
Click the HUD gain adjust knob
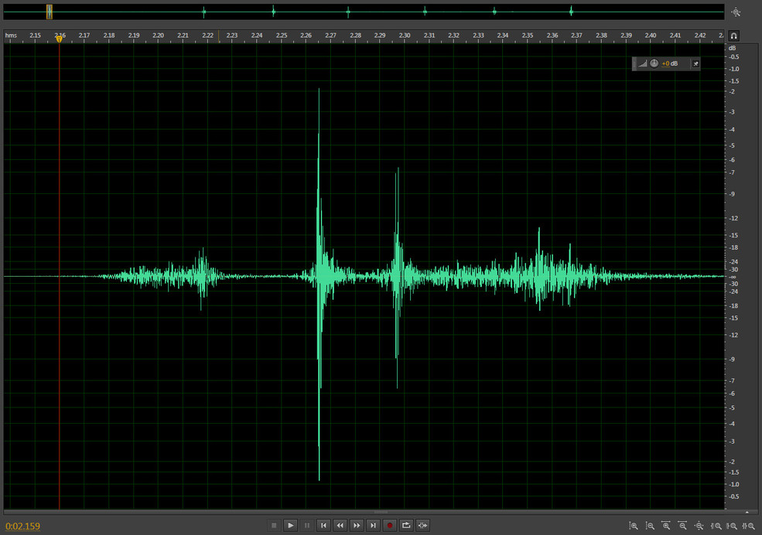point(654,63)
